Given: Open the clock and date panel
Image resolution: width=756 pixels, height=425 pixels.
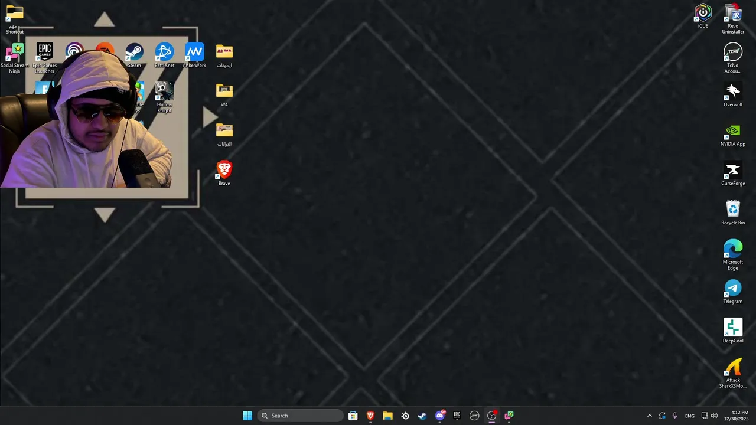Looking at the screenshot, I should 739,416.
